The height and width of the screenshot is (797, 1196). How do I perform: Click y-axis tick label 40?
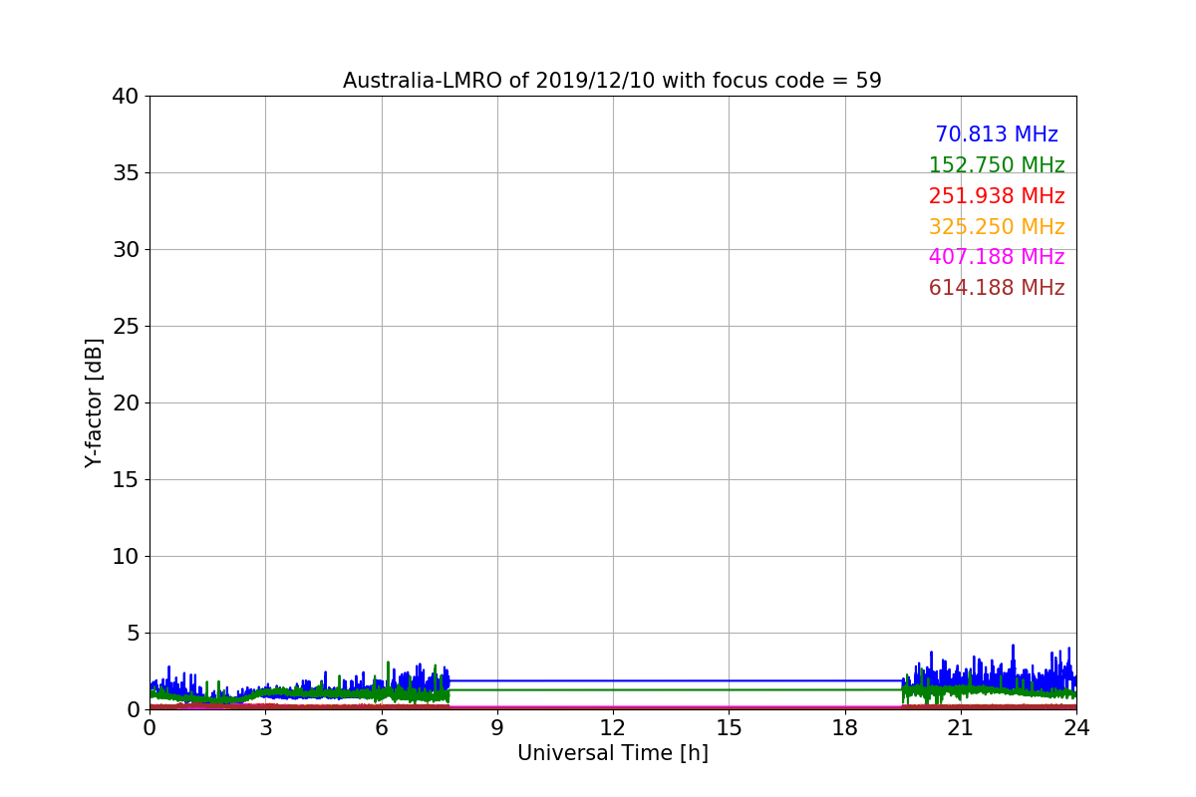(x=126, y=97)
